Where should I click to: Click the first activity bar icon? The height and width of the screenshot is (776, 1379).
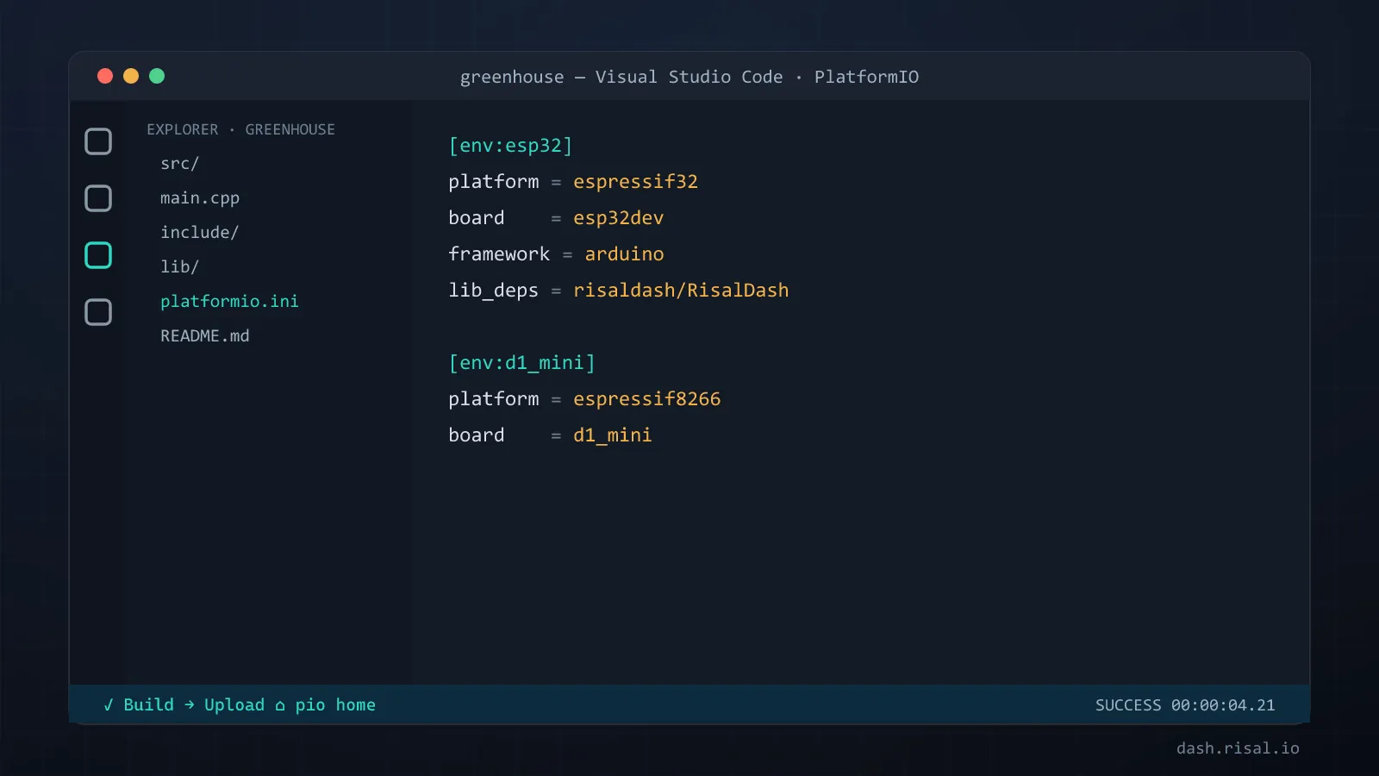point(98,141)
